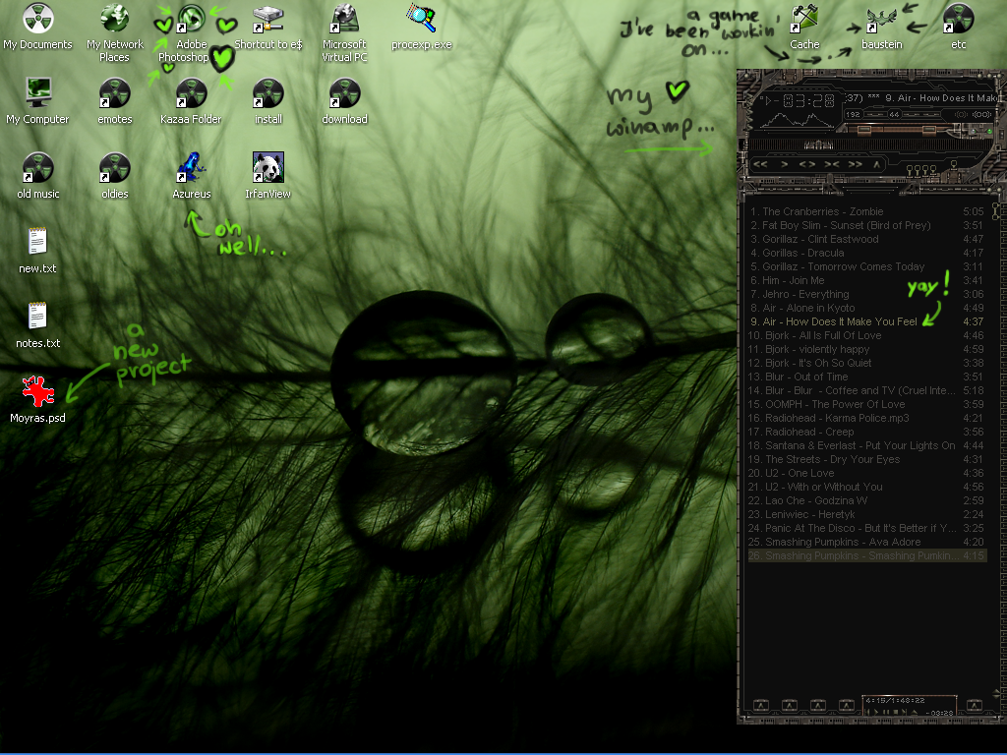Select 'Fat Boy Slim - Sunset (Bird of Prey)'
The width and height of the screenshot is (1007, 755).
pyautogui.click(x=867, y=225)
